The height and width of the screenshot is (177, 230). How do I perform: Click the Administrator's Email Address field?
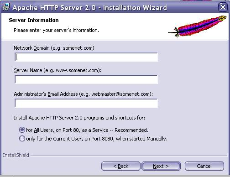pyautogui.click(x=86, y=103)
